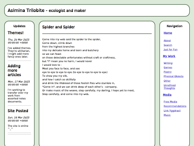
Task: Open the Home navigation link
Action: [168, 33]
